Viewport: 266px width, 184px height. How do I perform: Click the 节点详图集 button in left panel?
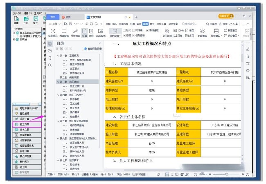tap(27, 156)
